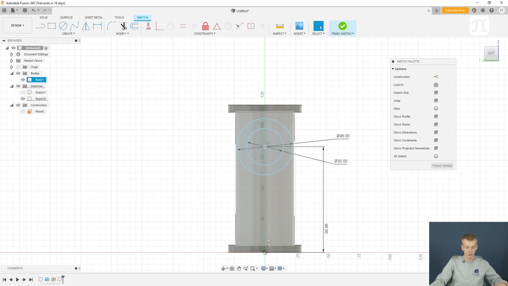Click the Select tool icon

coord(318,26)
